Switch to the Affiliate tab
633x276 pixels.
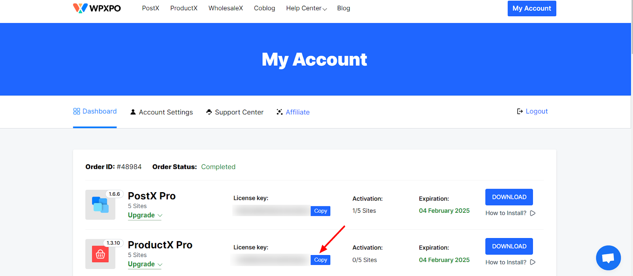point(293,112)
